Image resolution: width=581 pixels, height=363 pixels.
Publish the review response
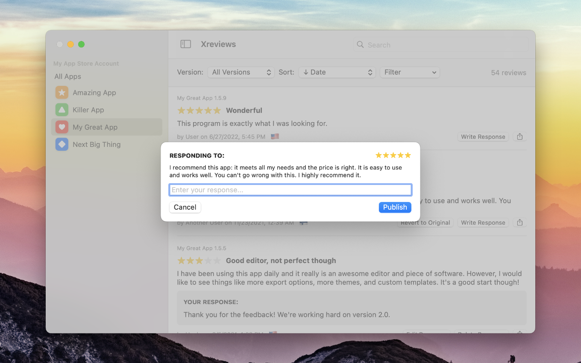pos(395,207)
